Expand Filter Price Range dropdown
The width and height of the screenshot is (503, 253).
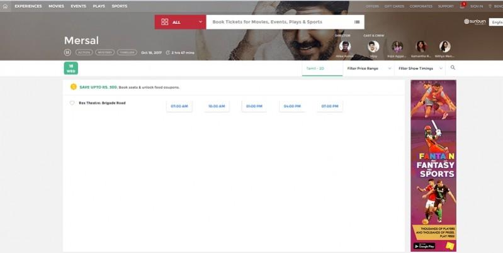369,69
